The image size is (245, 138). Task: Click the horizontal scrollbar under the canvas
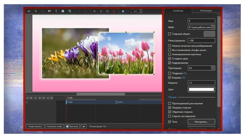(x=101, y=94)
